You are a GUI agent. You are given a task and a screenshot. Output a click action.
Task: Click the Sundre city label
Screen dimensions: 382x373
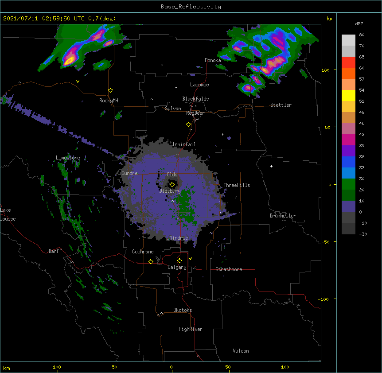pyautogui.click(x=129, y=173)
